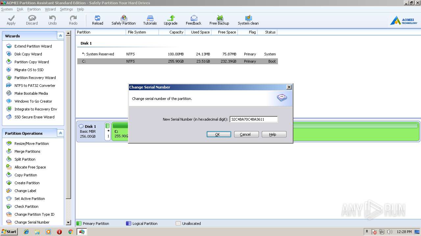Click the Undo toolbar icon
Image resolution: width=421 pixels, height=236 pixels.
[53, 20]
